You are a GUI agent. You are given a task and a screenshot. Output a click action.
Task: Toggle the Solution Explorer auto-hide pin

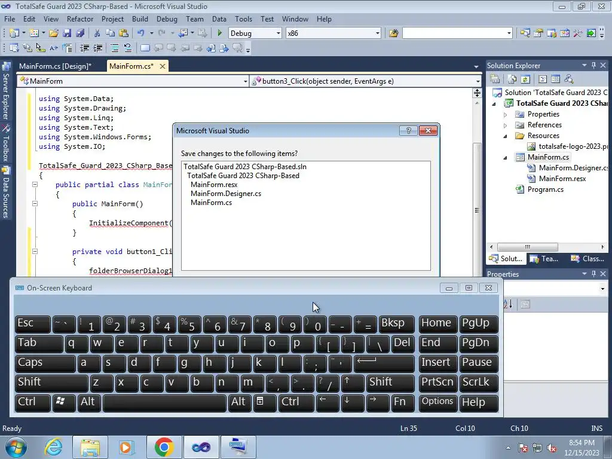pyautogui.click(x=593, y=65)
